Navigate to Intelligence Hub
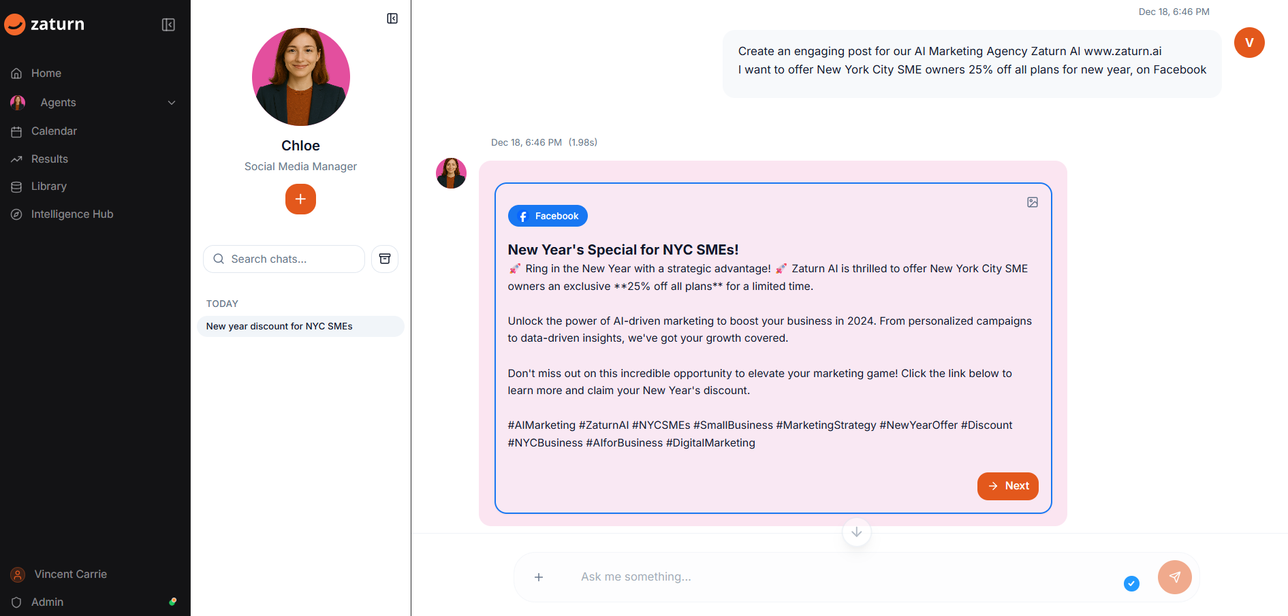This screenshot has height=616, width=1288. (72, 214)
